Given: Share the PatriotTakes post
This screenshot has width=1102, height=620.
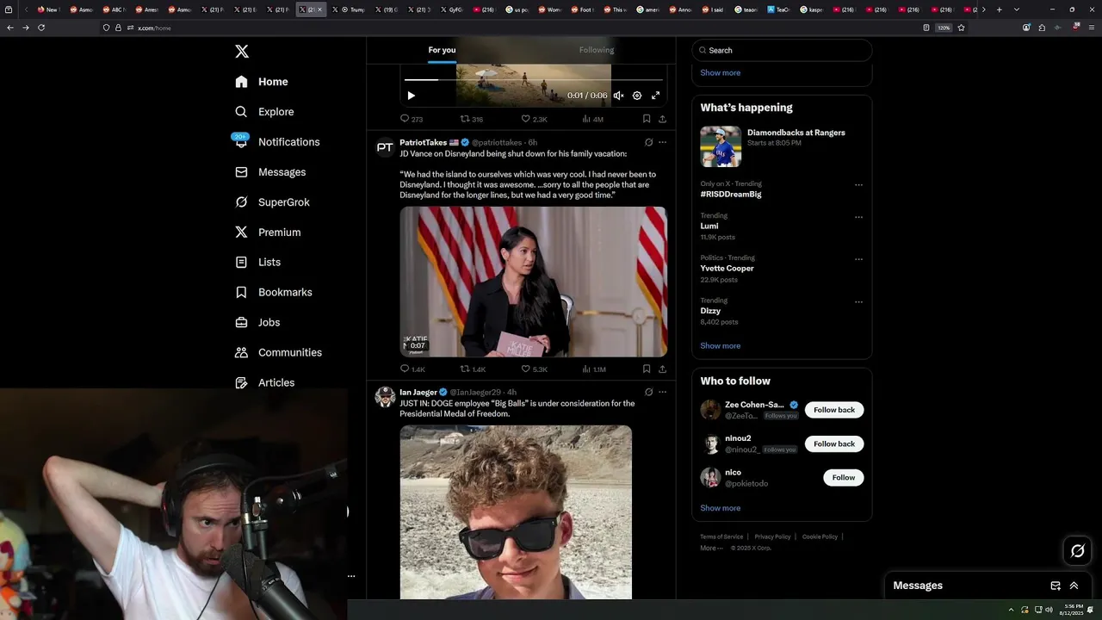Looking at the screenshot, I should click(x=662, y=369).
